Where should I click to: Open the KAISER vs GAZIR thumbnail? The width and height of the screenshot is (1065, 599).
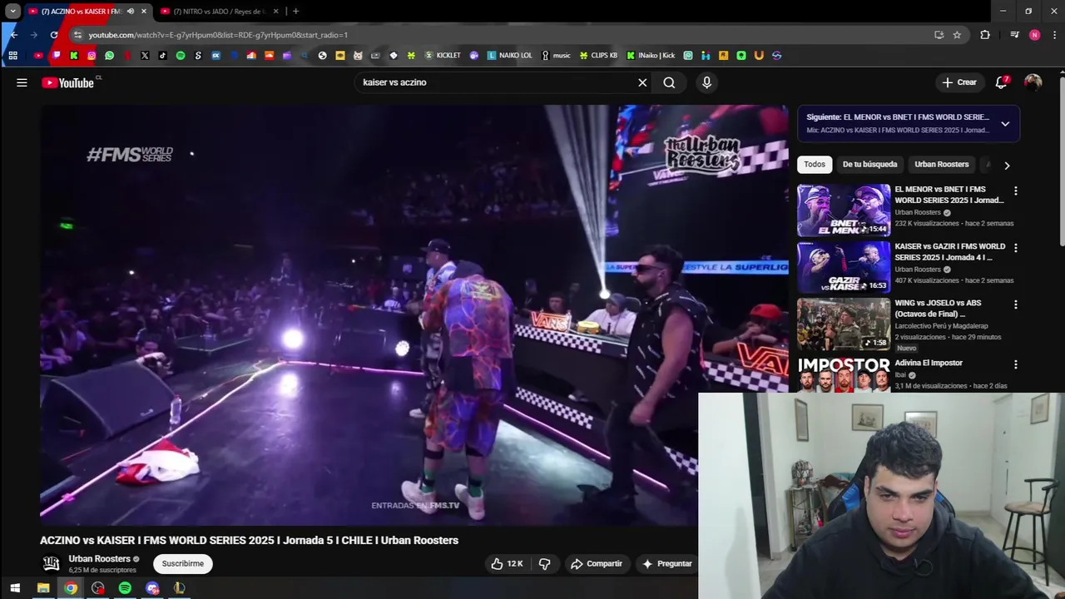844,267
